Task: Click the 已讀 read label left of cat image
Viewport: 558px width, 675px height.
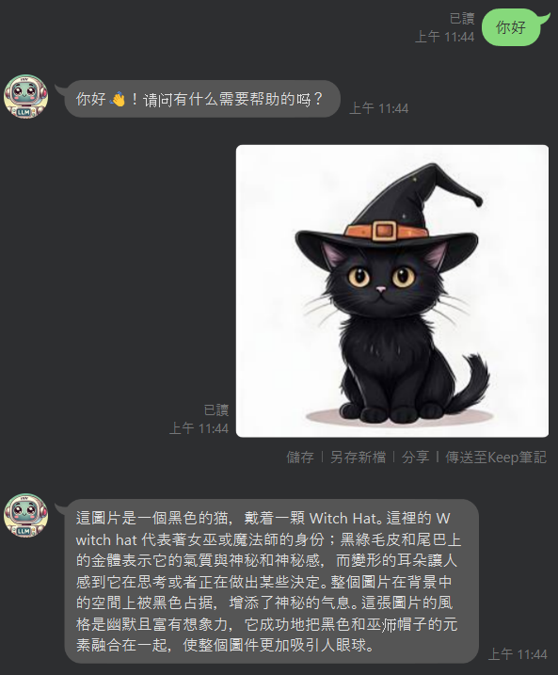Action: click(216, 410)
